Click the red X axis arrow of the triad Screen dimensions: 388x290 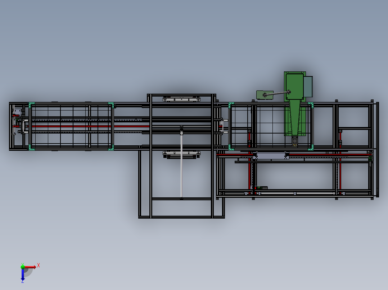(x=30, y=267)
